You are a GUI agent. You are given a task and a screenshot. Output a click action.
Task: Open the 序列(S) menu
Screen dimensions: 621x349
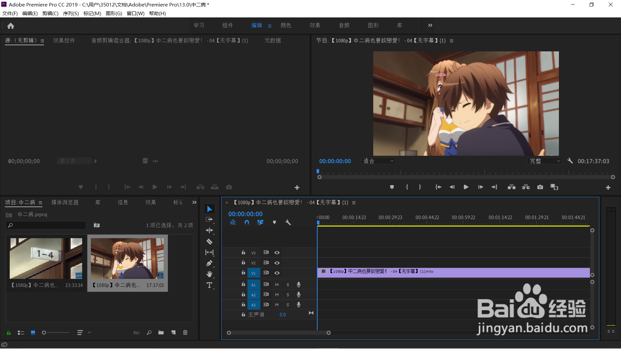71,13
